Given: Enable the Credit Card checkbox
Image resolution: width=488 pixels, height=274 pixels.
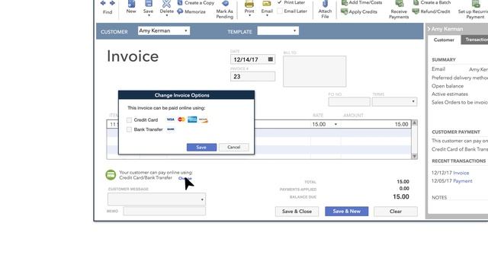Looking at the screenshot, I should pyautogui.click(x=129, y=120).
